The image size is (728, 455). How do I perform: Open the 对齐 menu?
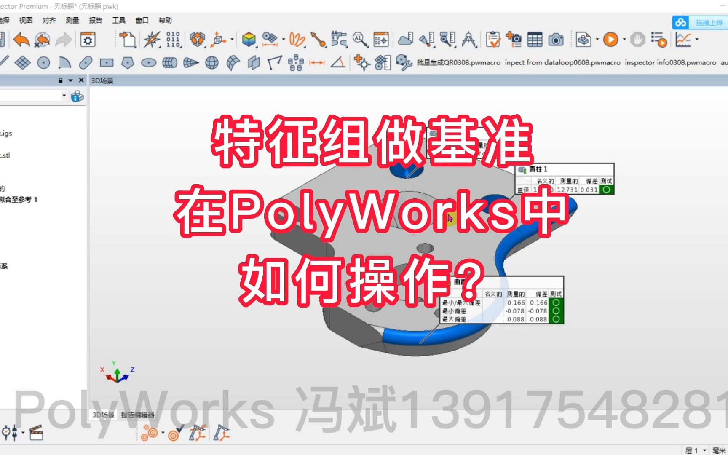[49, 20]
